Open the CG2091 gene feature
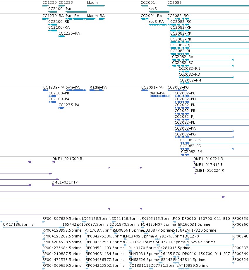Image resolution: width=249 pixels, height=270 pixels. pyautogui.click(x=144, y=6)
